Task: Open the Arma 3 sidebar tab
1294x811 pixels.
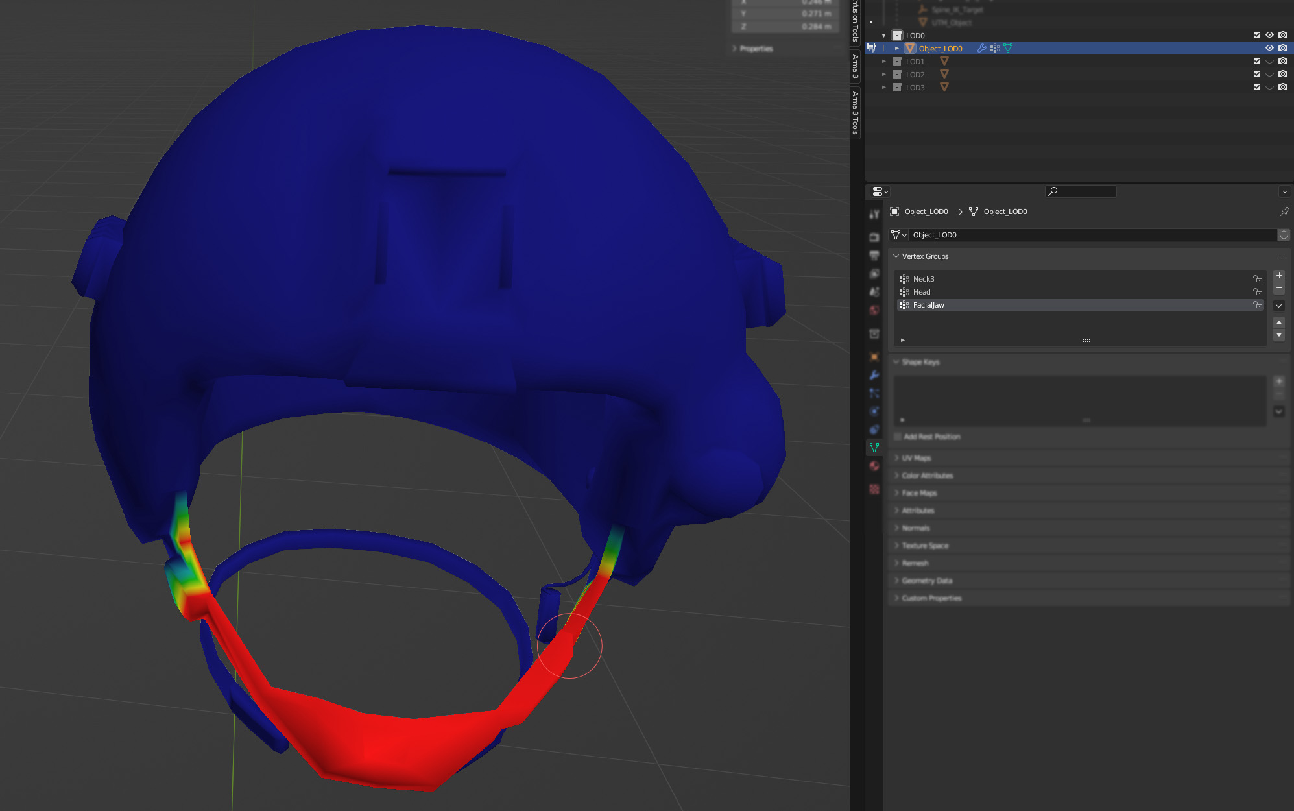Action: 856,66
